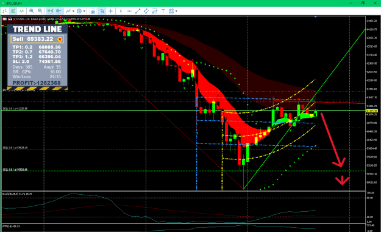Click the SELL 0.01 at 61225.55 order label

pos(15,109)
